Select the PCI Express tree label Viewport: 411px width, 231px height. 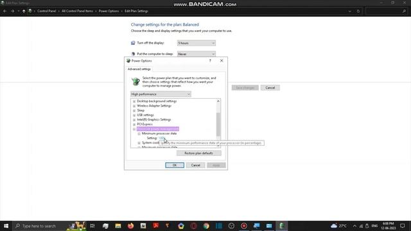point(144,124)
